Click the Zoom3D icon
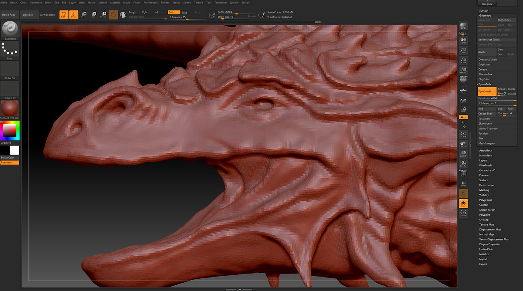This screenshot has height=291, width=523. click(463, 154)
